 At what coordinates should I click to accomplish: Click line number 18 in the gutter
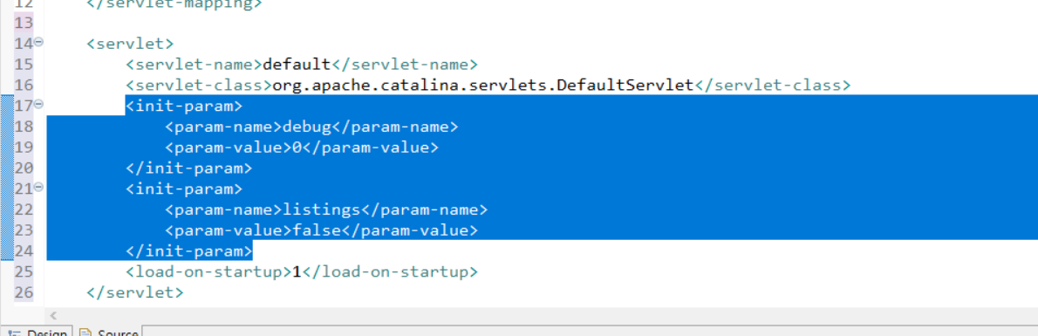pos(24,127)
